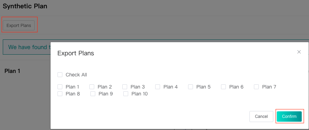Mark the Plan 5 checkbox
309x130 pixels.
point(191,87)
